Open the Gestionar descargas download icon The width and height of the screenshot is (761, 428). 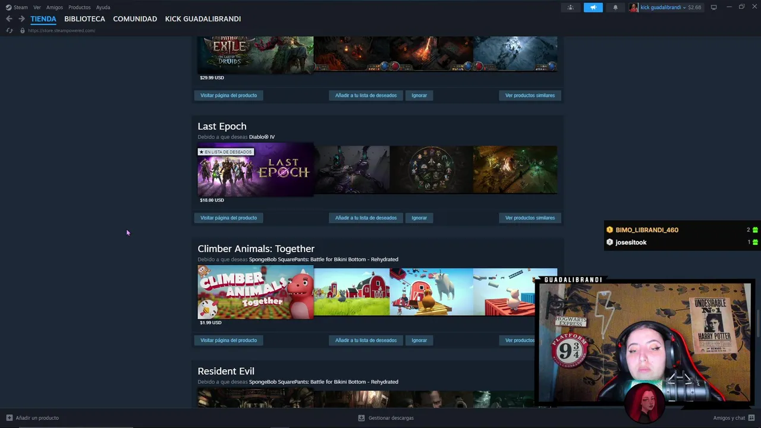pos(361,418)
